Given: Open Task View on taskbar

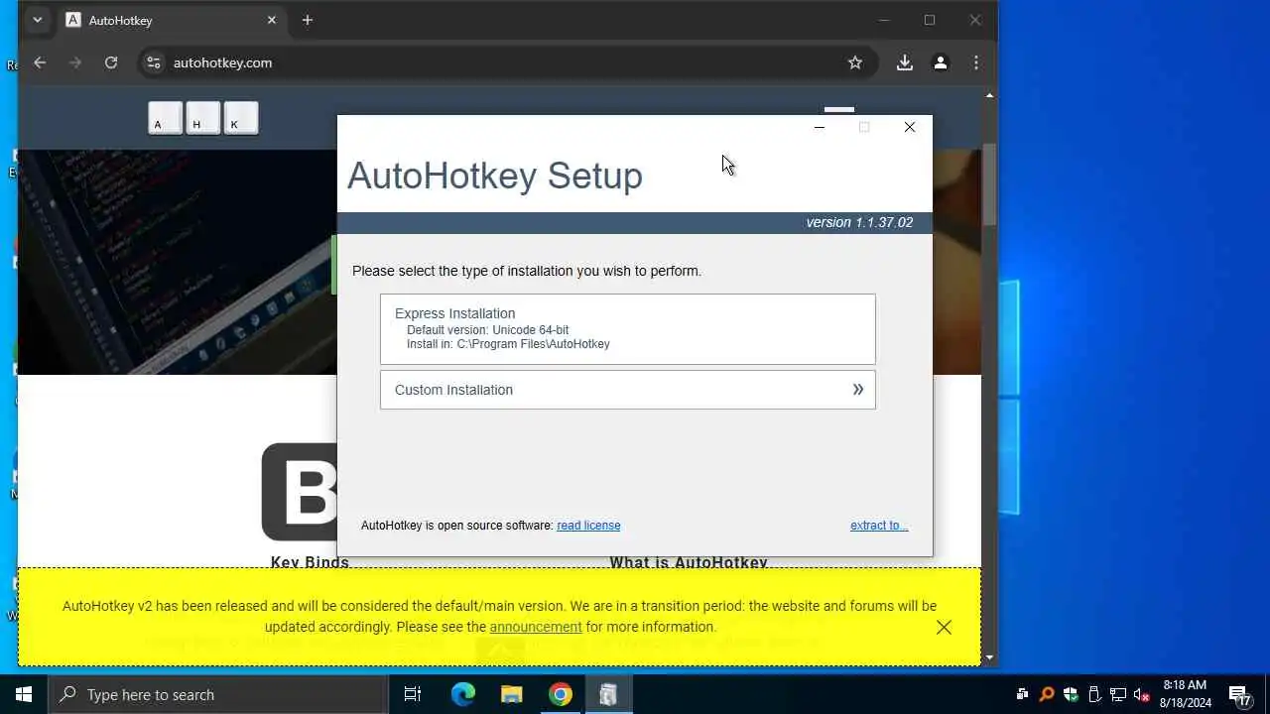Looking at the screenshot, I should pos(413,694).
